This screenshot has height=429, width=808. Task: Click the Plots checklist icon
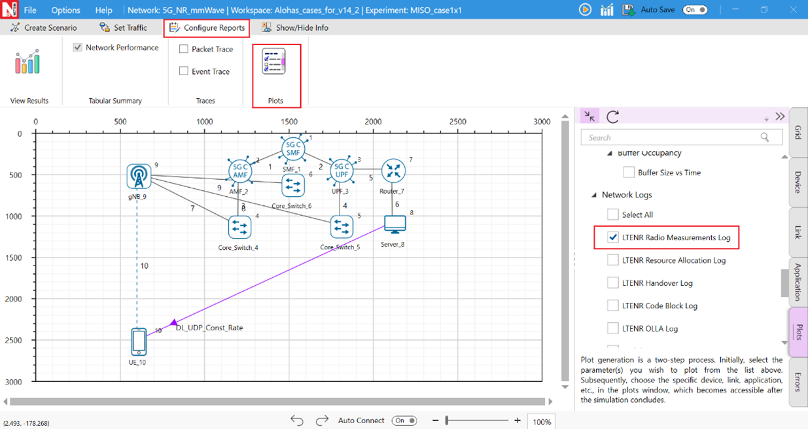coord(273,61)
